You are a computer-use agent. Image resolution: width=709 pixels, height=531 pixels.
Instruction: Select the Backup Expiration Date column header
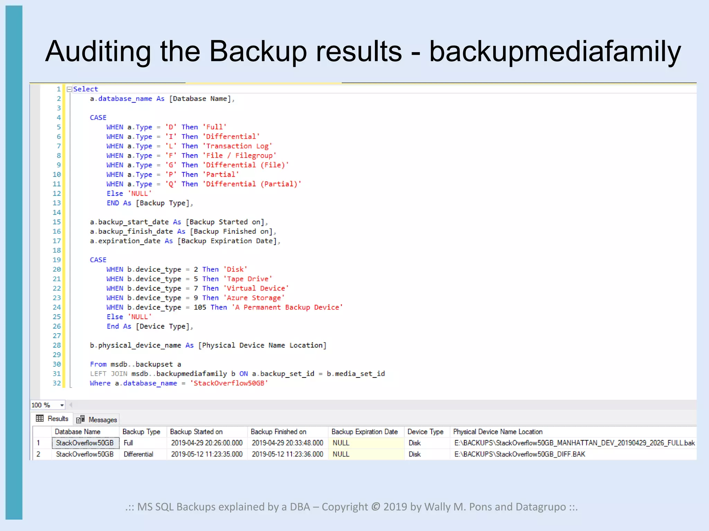pyautogui.click(x=366, y=432)
